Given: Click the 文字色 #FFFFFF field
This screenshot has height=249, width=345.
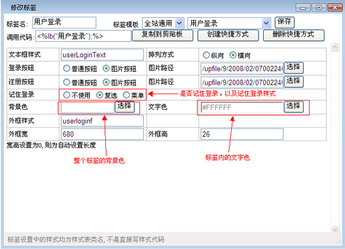Looking at the screenshot, I should (242, 108).
